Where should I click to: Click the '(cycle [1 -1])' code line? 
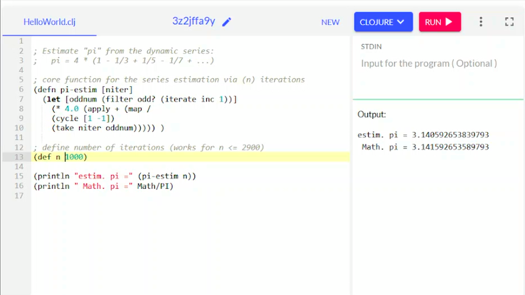click(x=83, y=118)
